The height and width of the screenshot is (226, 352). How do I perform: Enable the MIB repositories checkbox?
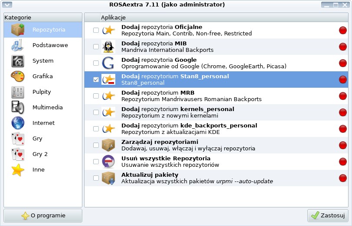96,47
